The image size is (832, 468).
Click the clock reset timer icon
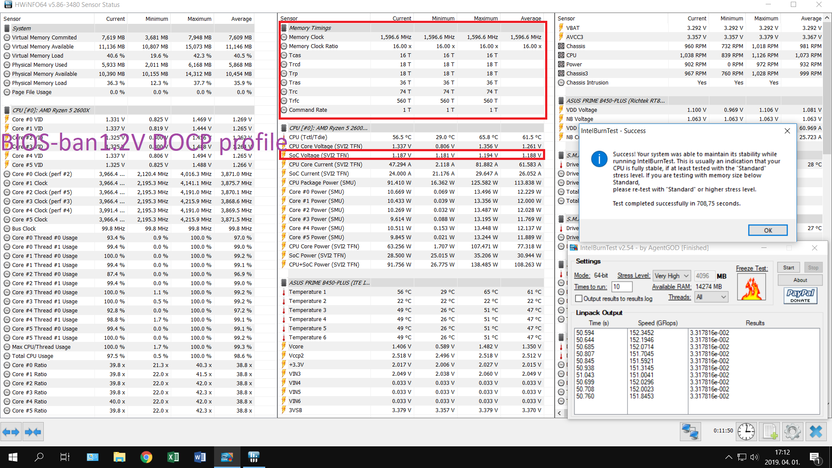point(746,432)
